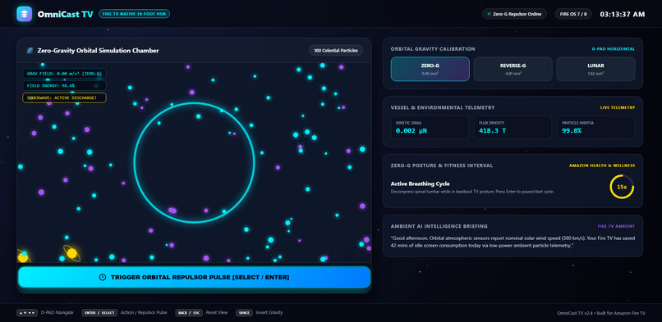
Task: Click the GRAV FIELD readout in the chamber
Action: coord(64,73)
